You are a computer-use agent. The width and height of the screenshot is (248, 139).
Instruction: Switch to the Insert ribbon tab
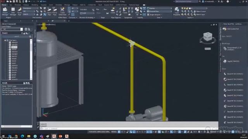[51, 5]
